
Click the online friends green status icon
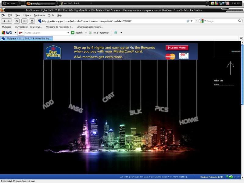pyautogui.click(x=230, y=177)
